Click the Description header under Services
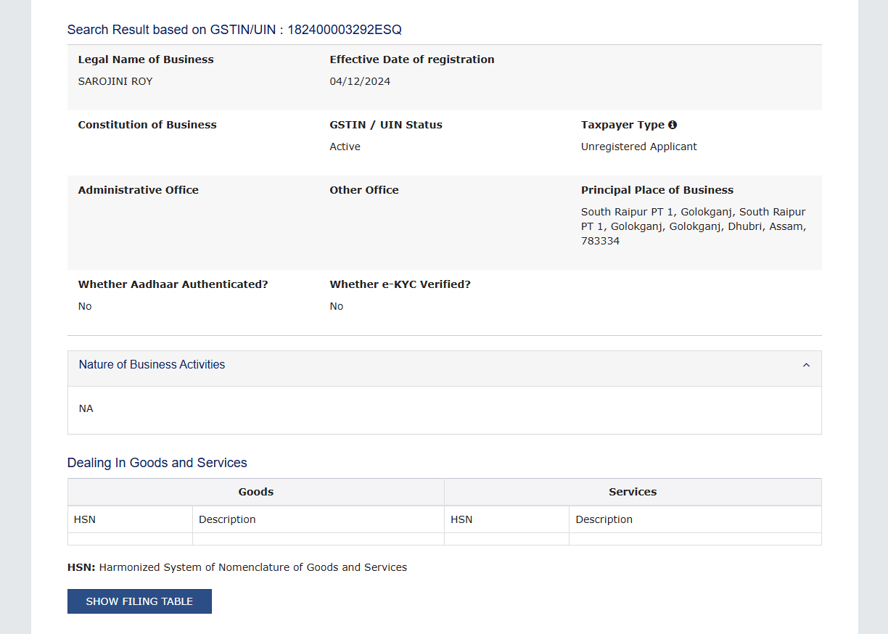The width and height of the screenshot is (888, 634). click(604, 519)
